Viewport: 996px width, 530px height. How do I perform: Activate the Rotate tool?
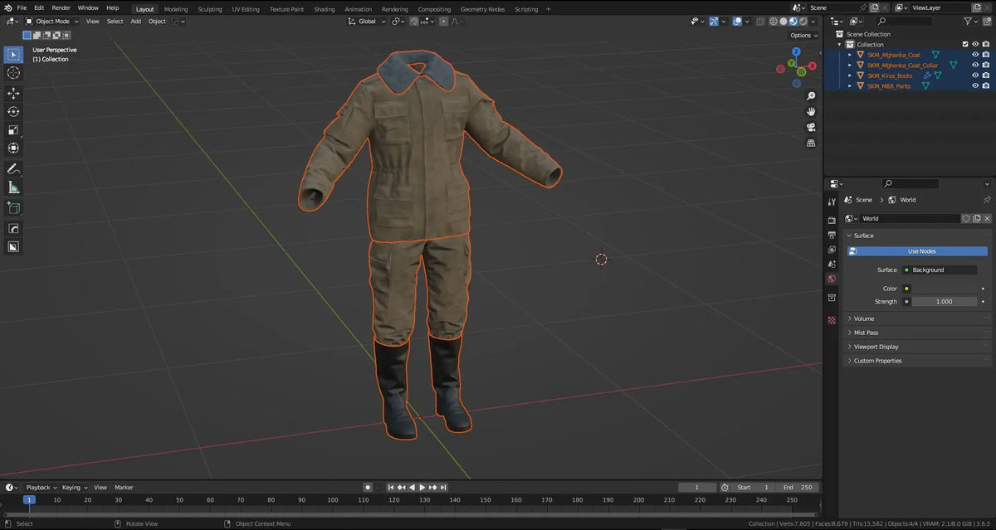tap(13, 112)
